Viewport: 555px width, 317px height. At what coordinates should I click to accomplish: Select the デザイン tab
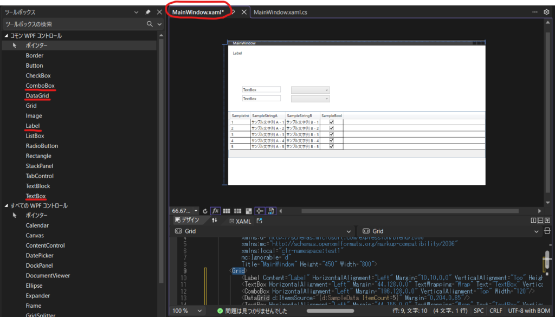pyautogui.click(x=187, y=221)
